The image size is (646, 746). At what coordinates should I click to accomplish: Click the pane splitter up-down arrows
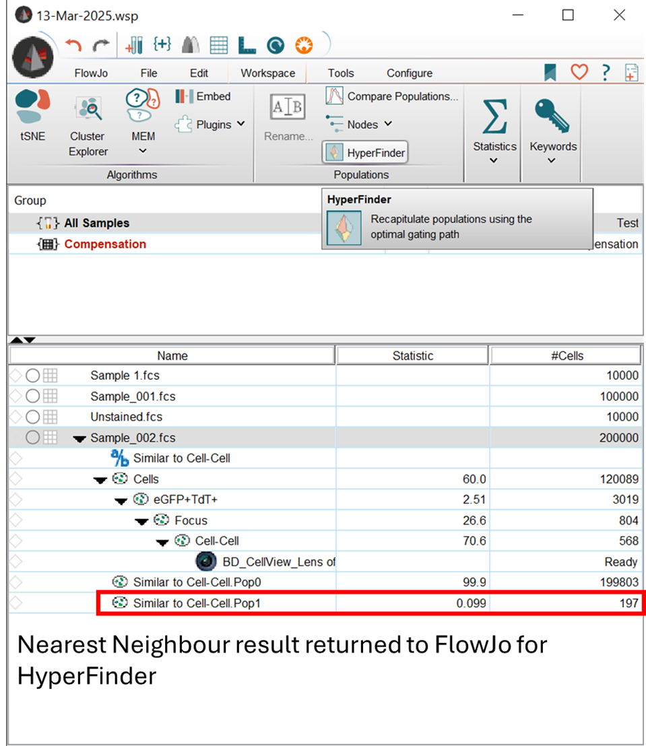[x=23, y=340]
